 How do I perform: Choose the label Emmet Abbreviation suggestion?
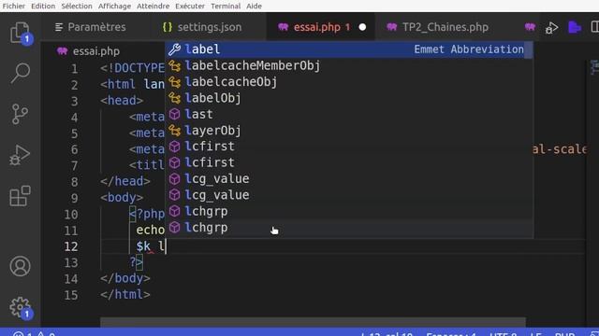click(x=349, y=49)
